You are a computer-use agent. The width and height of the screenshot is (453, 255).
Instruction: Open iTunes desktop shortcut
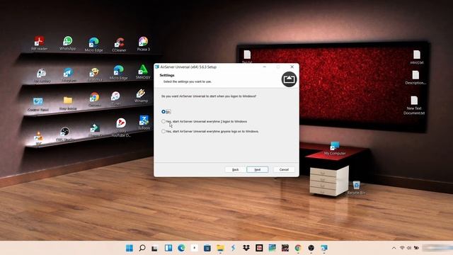115,98
